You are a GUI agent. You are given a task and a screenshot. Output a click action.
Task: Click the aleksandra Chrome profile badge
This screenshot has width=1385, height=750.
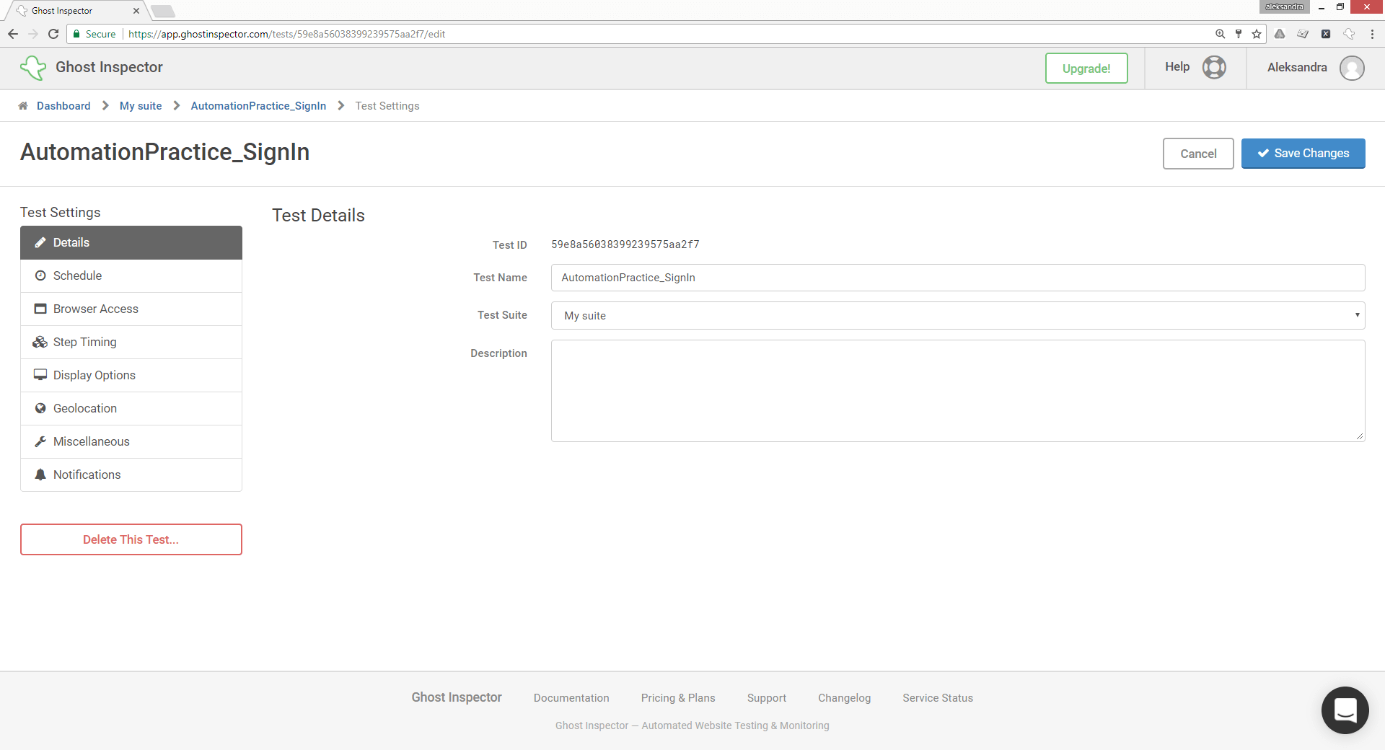1285,7
